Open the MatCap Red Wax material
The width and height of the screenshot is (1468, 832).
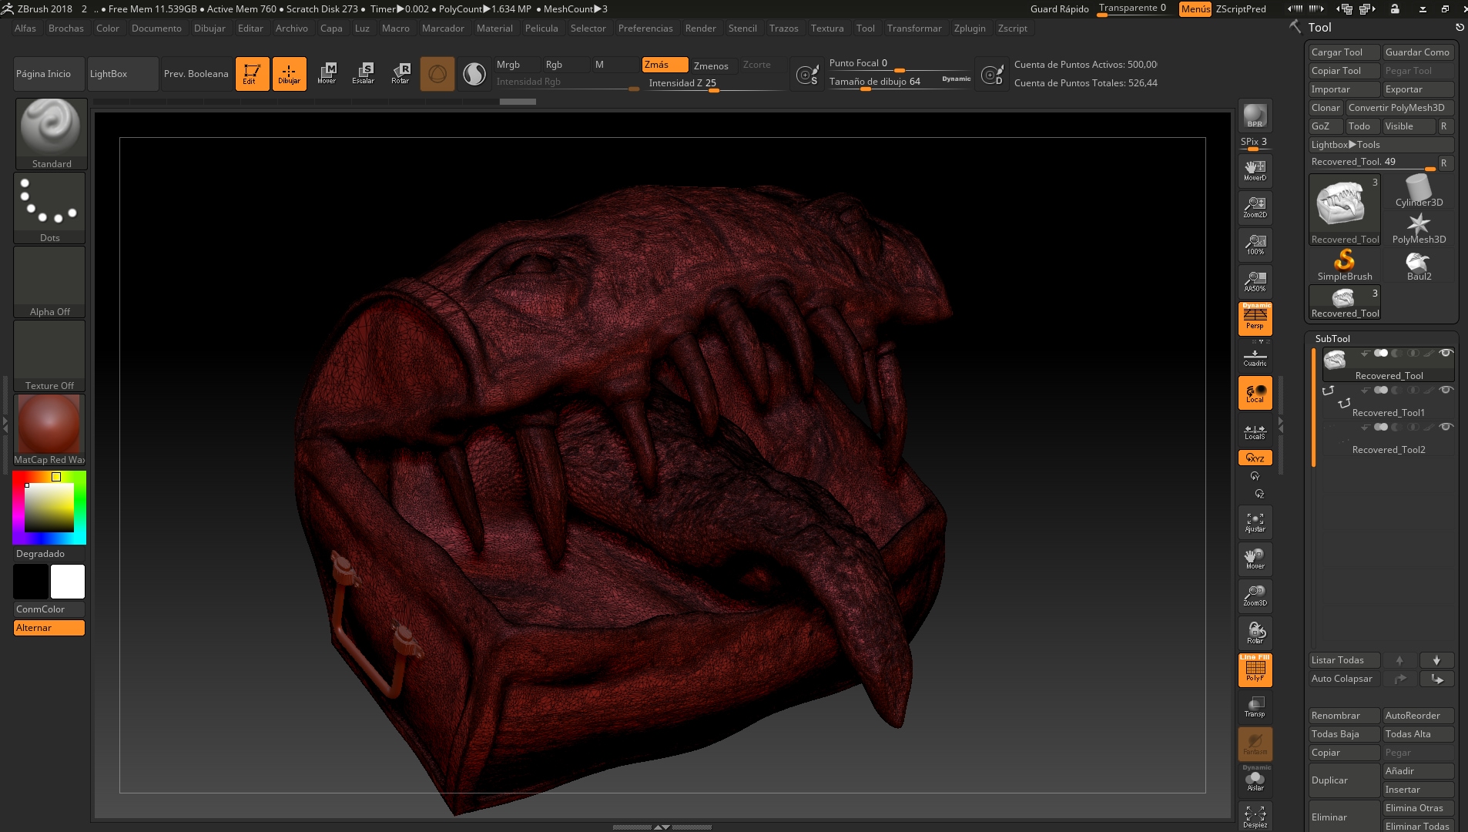coord(49,430)
